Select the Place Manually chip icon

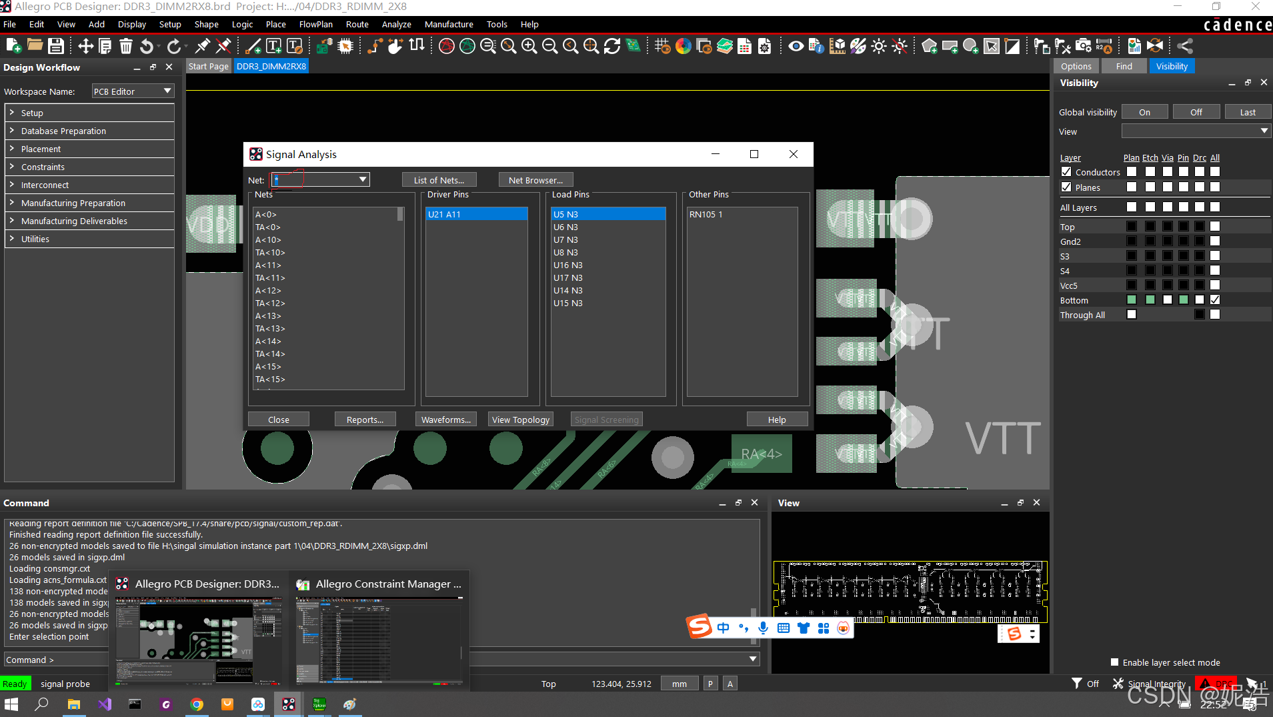[345, 46]
